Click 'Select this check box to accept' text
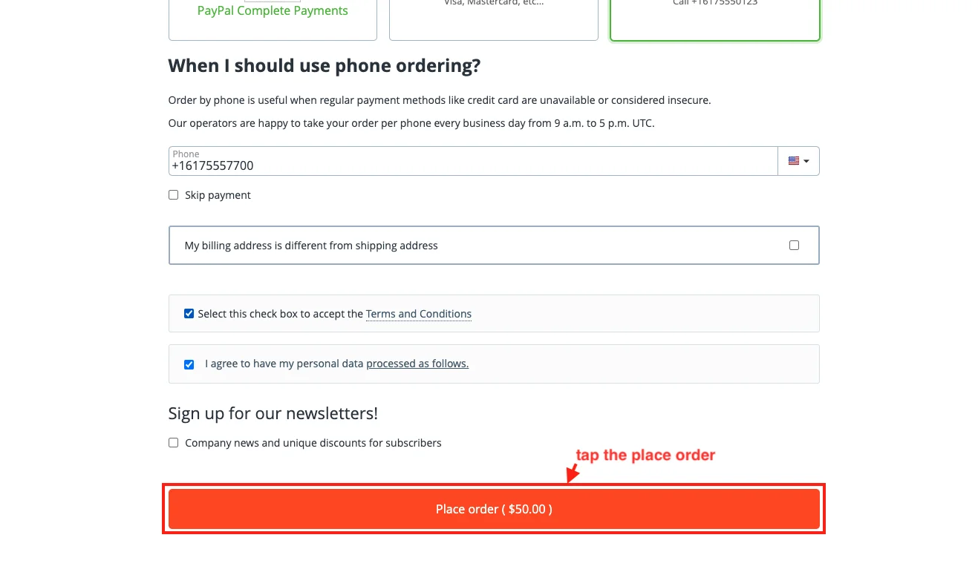 tap(280, 314)
